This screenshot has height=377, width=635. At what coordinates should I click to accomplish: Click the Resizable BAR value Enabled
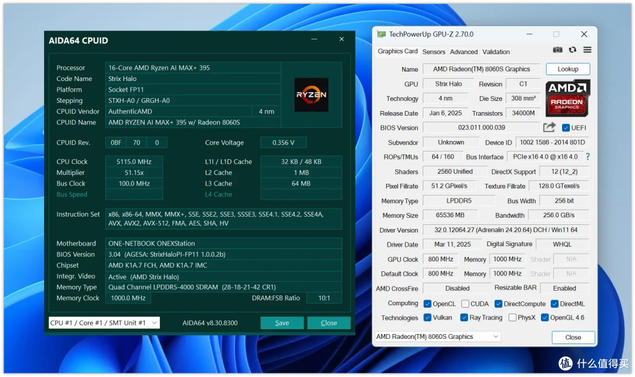tap(564, 288)
